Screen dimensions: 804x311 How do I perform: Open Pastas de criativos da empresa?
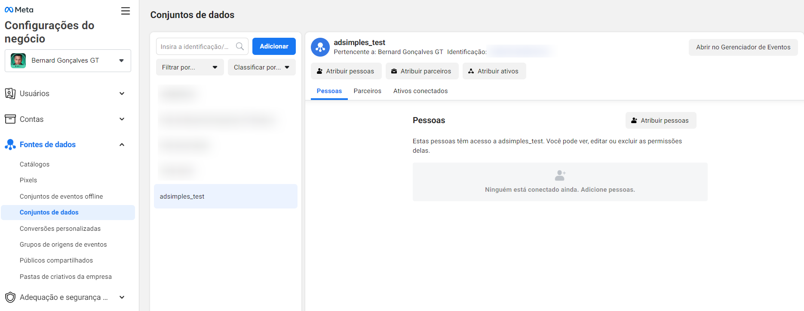click(x=66, y=277)
